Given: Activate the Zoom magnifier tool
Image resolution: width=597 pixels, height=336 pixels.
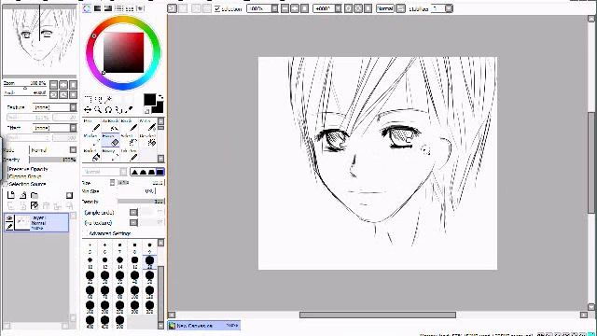Looking at the screenshot, I should click(98, 110).
